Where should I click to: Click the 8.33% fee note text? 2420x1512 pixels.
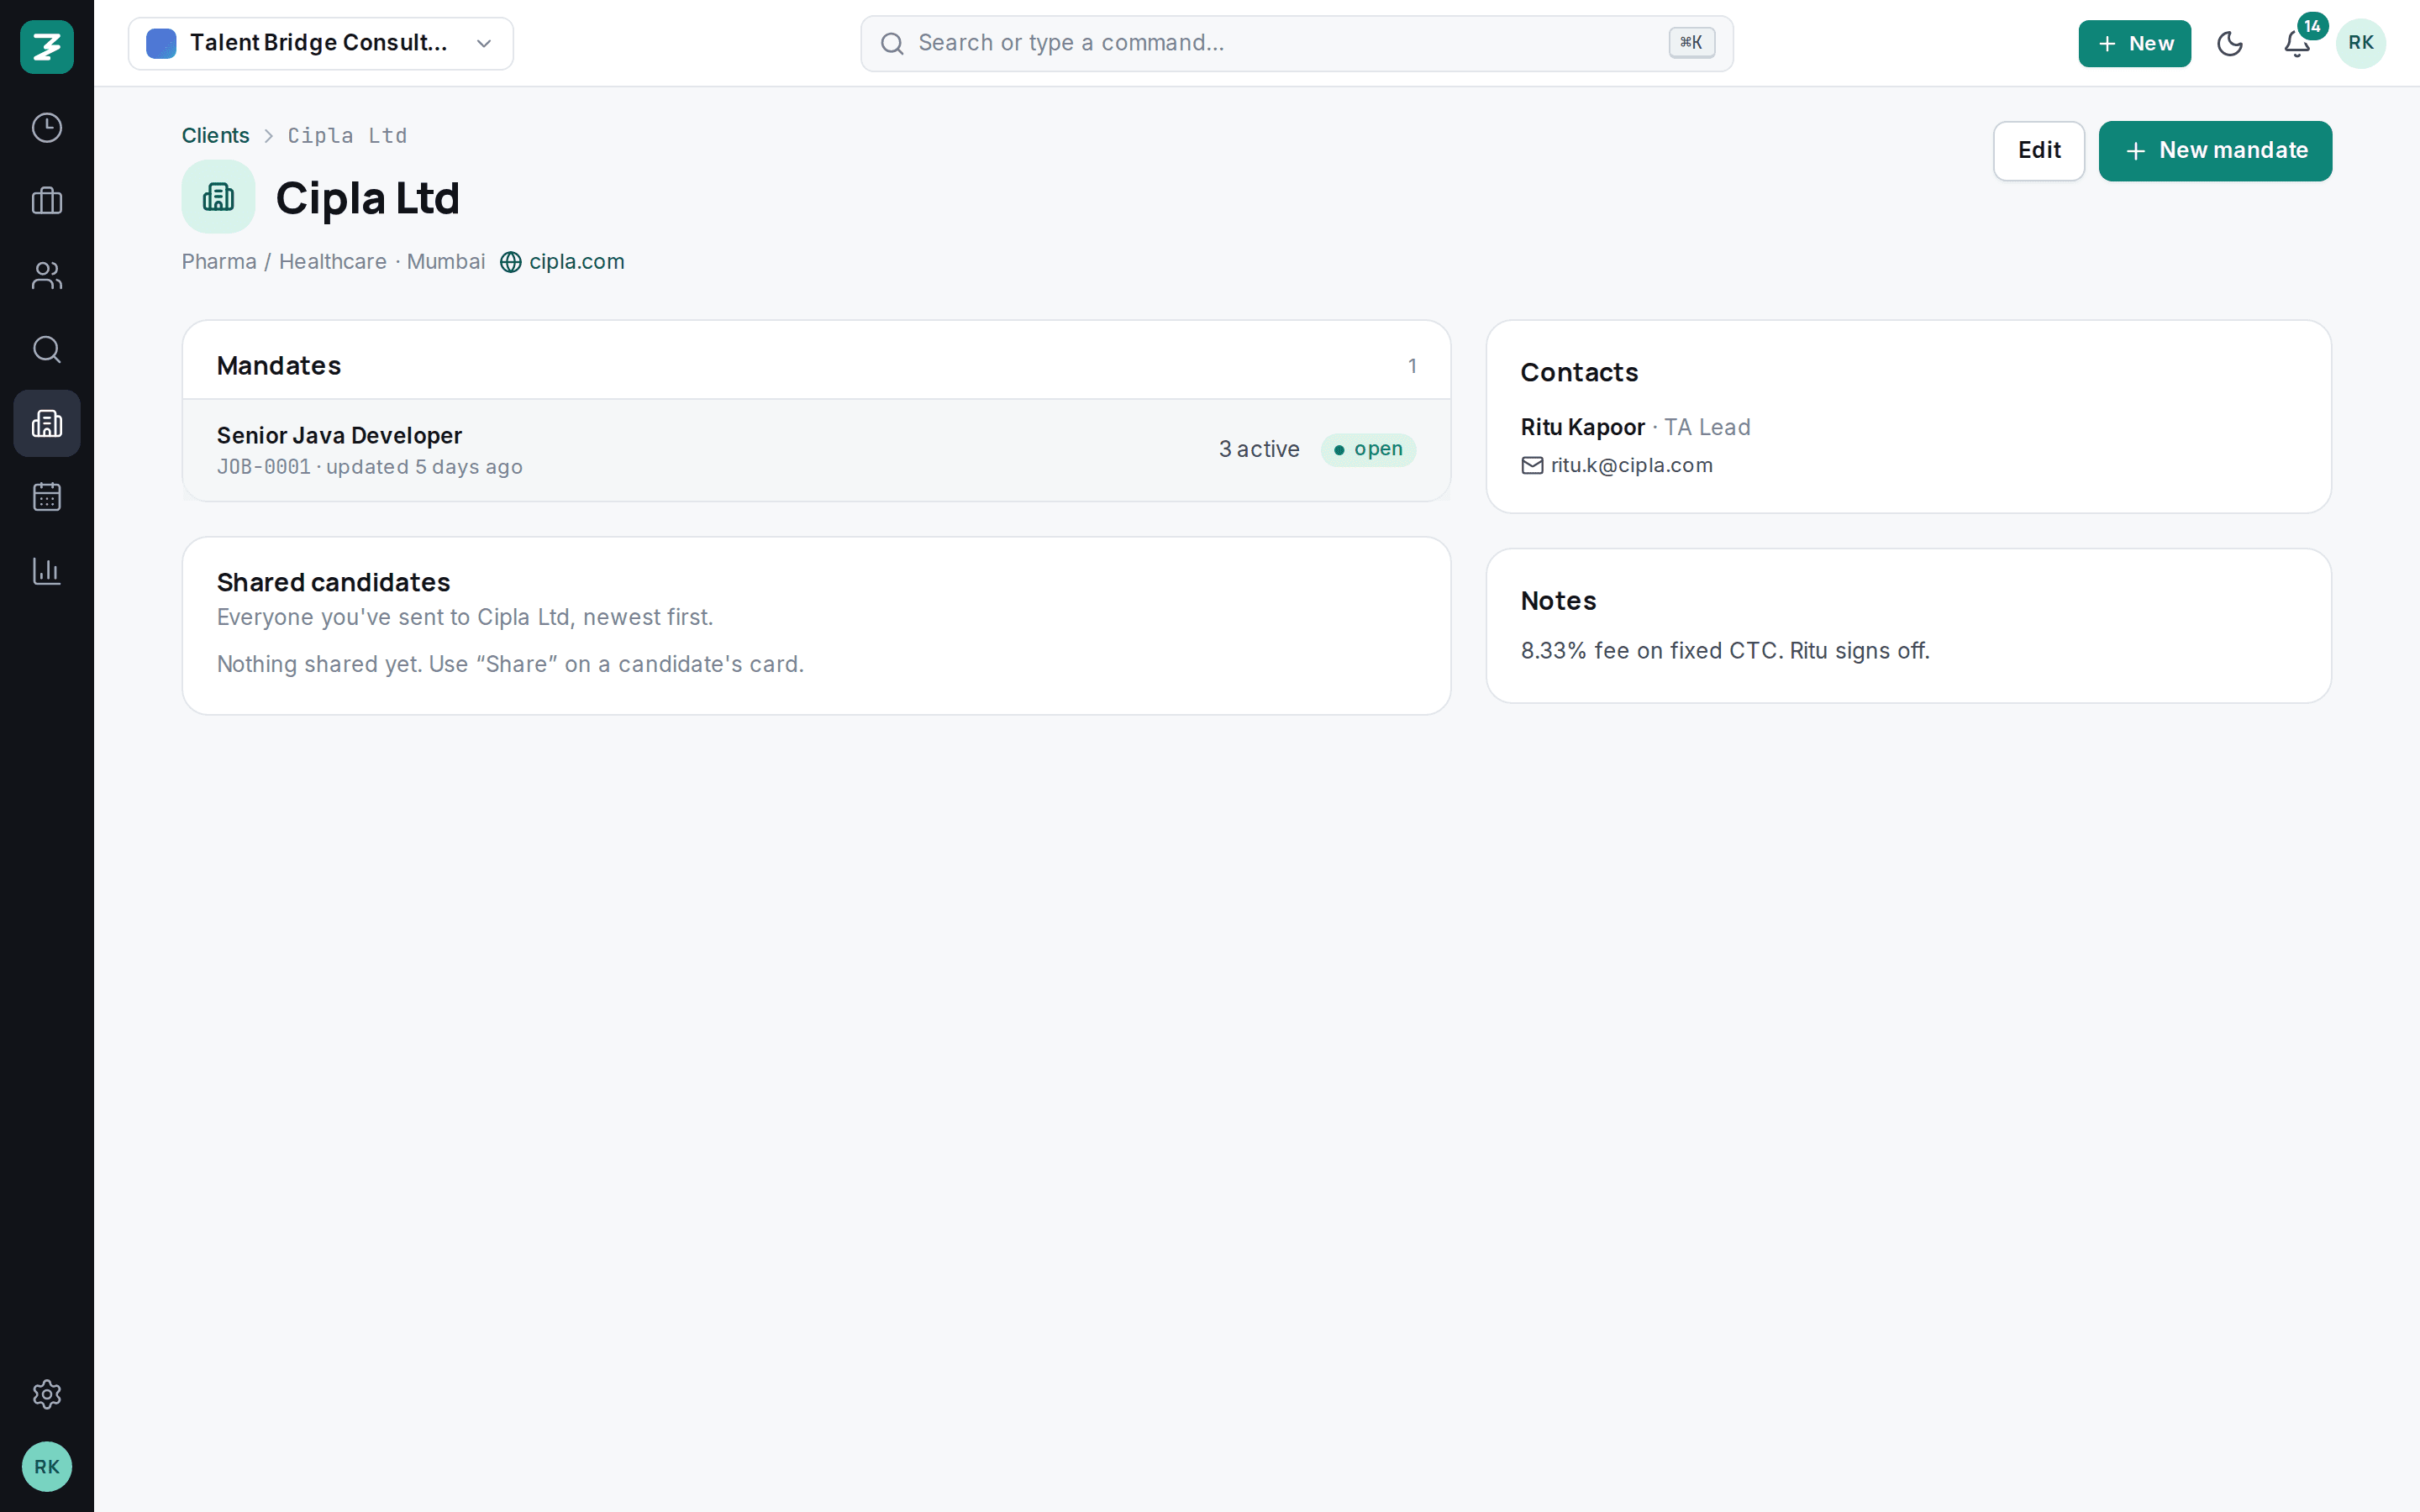point(1725,651)
